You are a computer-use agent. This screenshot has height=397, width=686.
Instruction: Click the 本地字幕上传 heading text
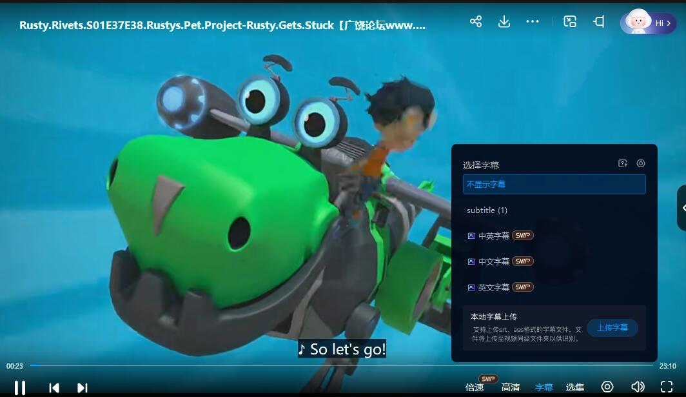coord(493,316)
